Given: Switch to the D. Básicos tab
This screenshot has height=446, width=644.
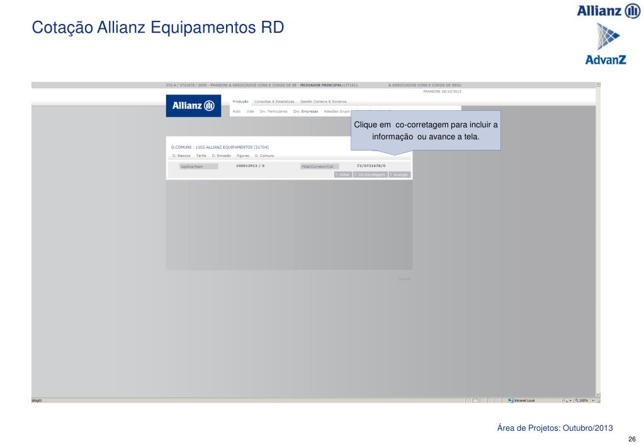Looking at the screenshot, I should (181, 156).
